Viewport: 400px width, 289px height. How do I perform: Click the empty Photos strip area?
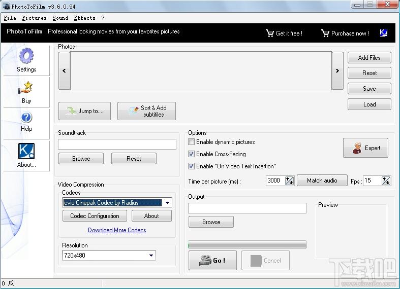tap(201, 70)
